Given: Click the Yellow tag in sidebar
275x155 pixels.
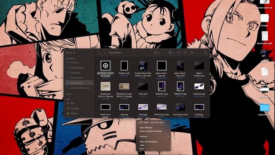Looking at the screenshot, I should [79, 113].
